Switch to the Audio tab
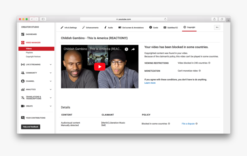 pyautogui.click(x=109, y=27)
